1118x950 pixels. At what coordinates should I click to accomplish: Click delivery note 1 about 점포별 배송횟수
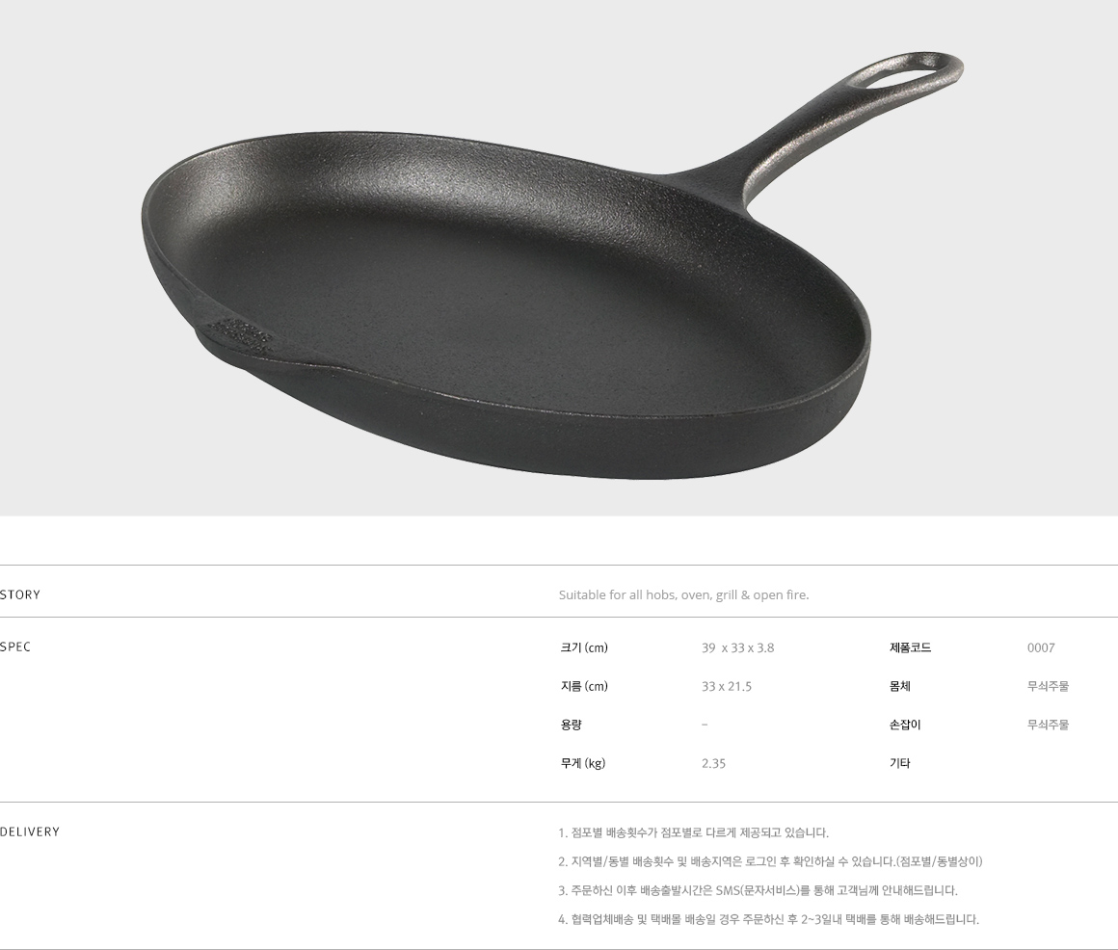(693, 832)
